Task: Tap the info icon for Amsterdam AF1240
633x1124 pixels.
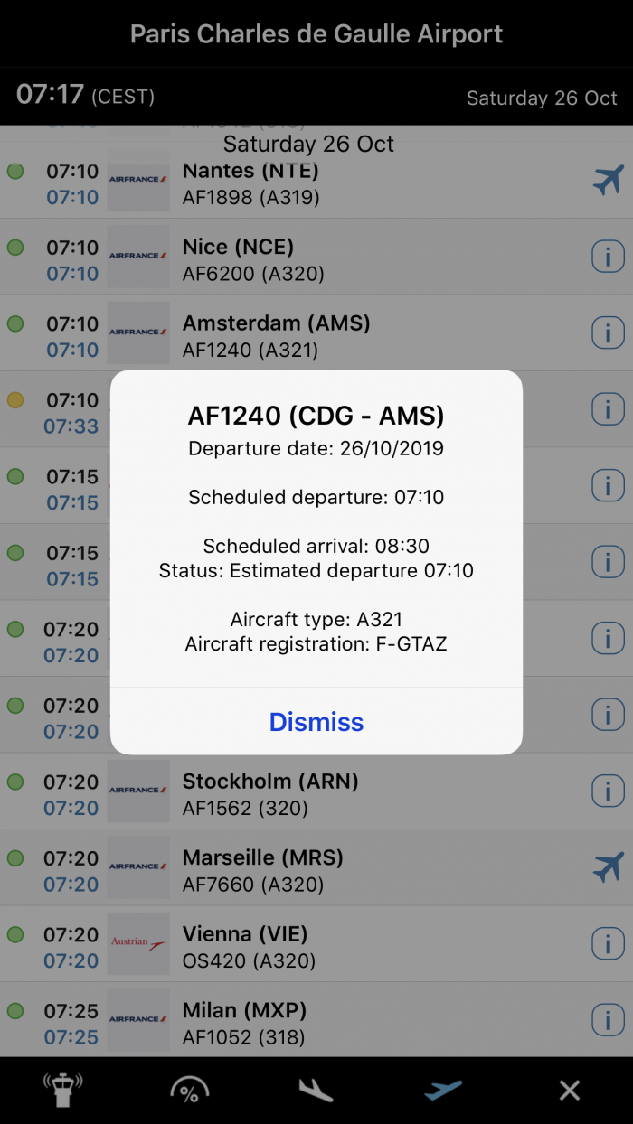Action: tap(609, 333)
